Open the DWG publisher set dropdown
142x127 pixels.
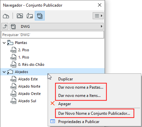(57, 26)
